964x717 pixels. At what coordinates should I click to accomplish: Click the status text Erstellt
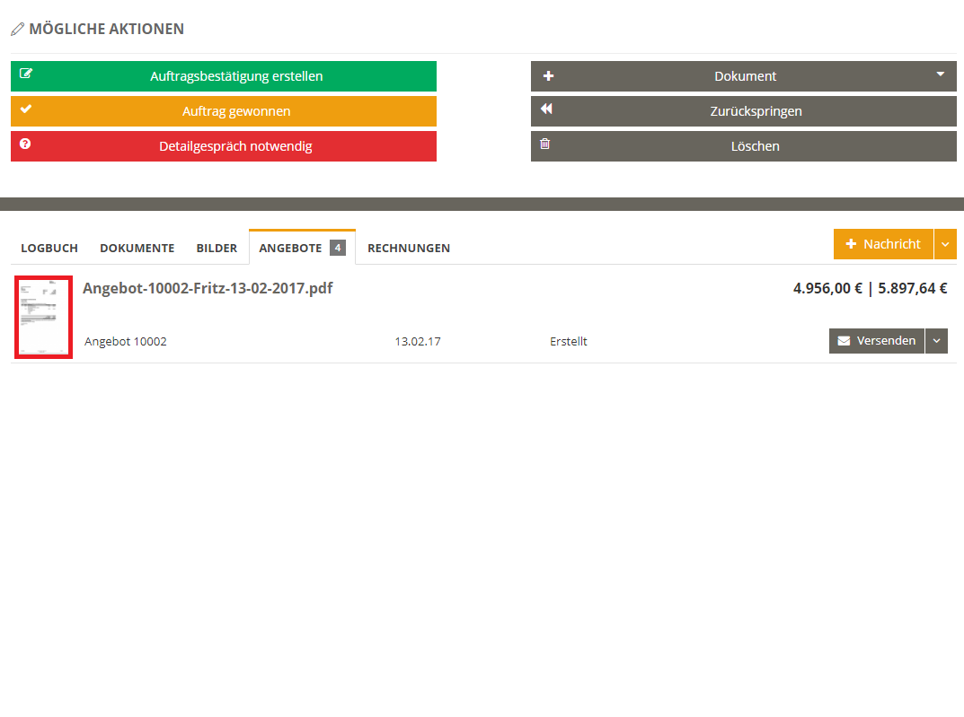pos(568,341)
